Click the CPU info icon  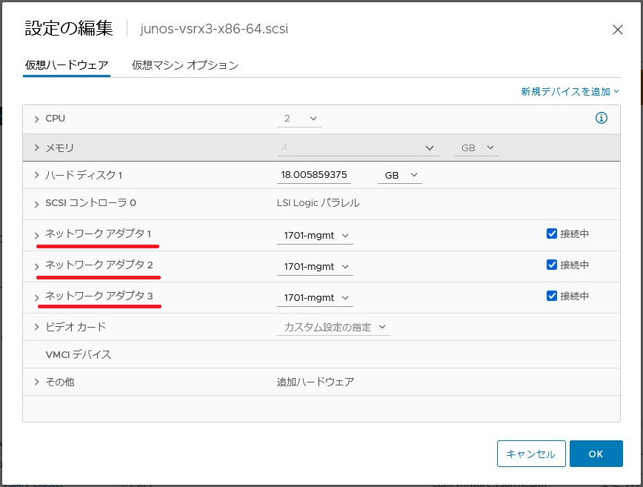[x=602, y=119]
